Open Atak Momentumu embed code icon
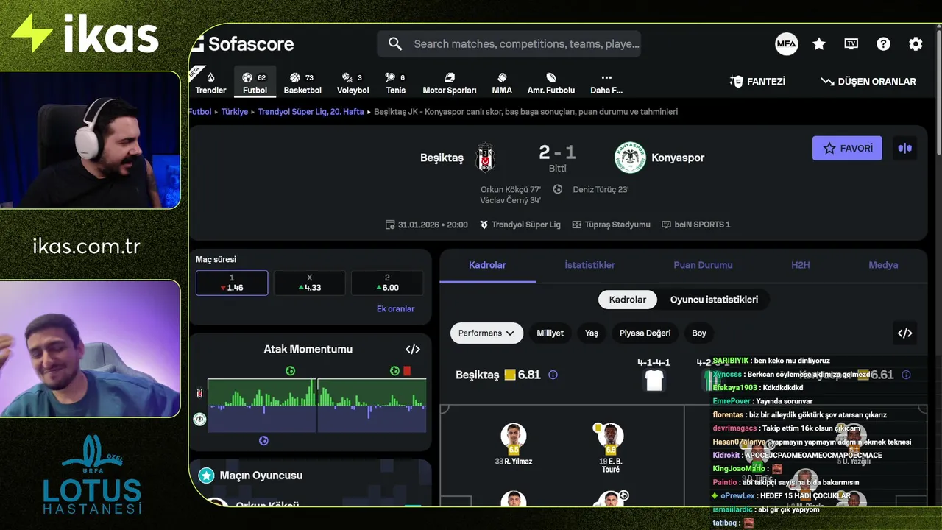Image resolution: width=942 pixels, height=530 pixels. (x=413, y=350)
